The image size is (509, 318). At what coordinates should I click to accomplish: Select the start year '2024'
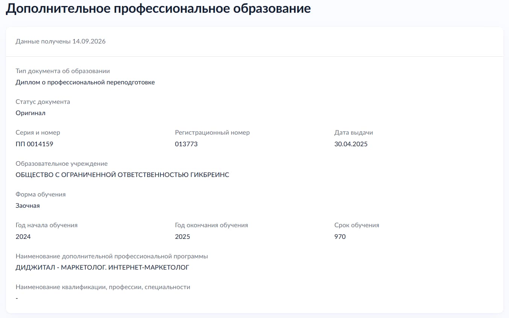click(x=23, y=237)
